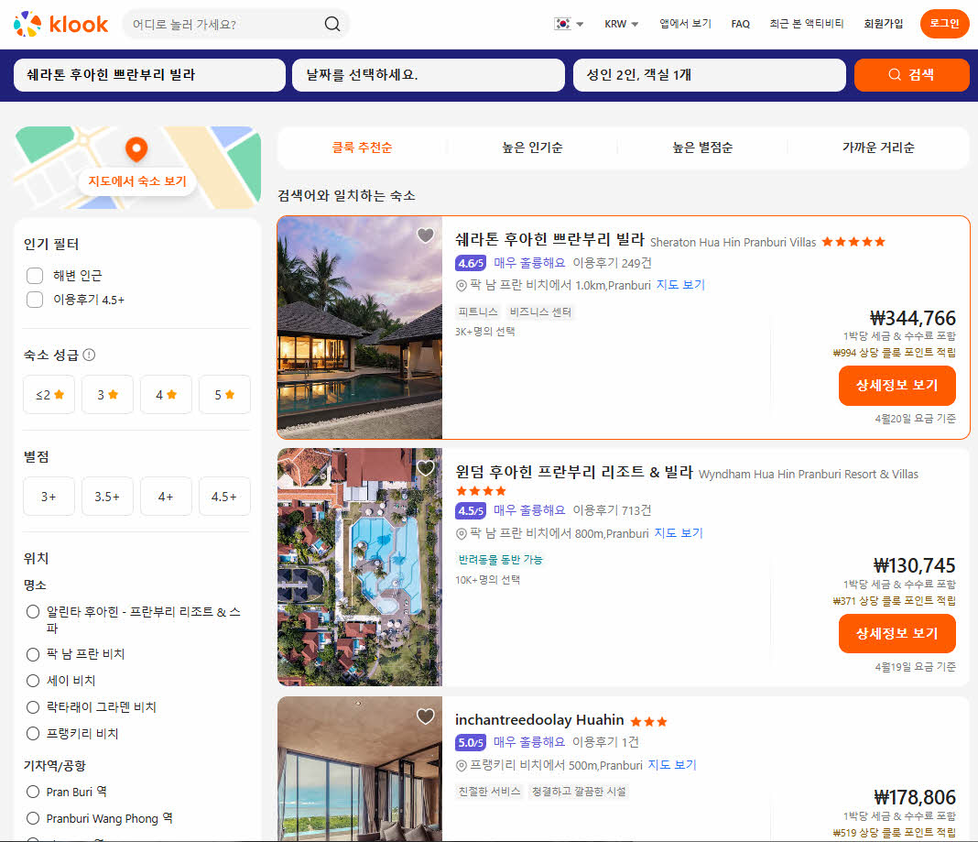
Task: Click the 반려동물 동반 가능 tag
Action: click(500, 560)
